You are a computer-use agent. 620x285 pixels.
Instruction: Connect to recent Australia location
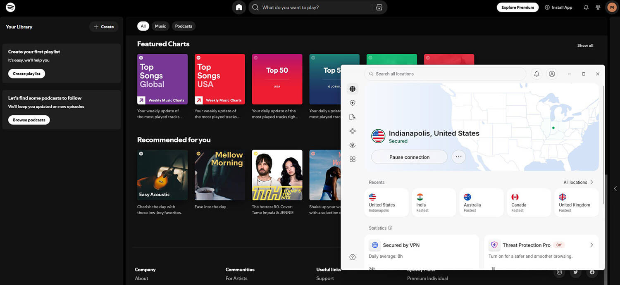(x=482, y=202)
